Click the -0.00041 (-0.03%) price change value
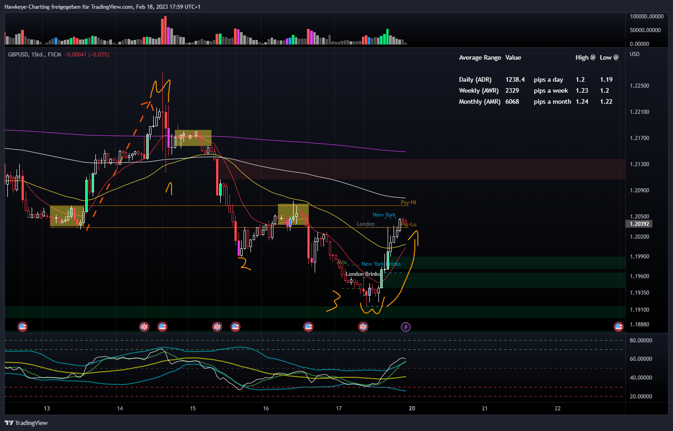Image resolution: width=673 pixels, height=431 pixels. [x=87, y=55]
